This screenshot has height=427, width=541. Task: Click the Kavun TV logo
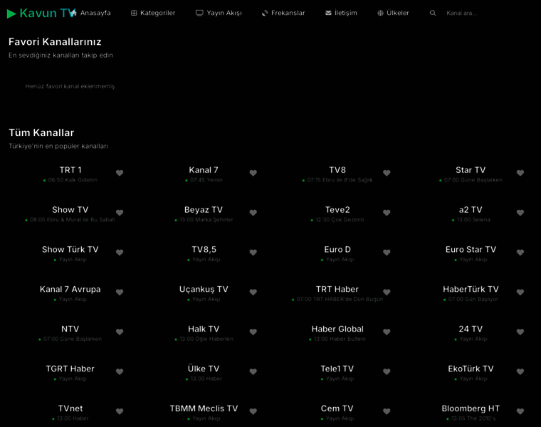click(x=41, y=13)
